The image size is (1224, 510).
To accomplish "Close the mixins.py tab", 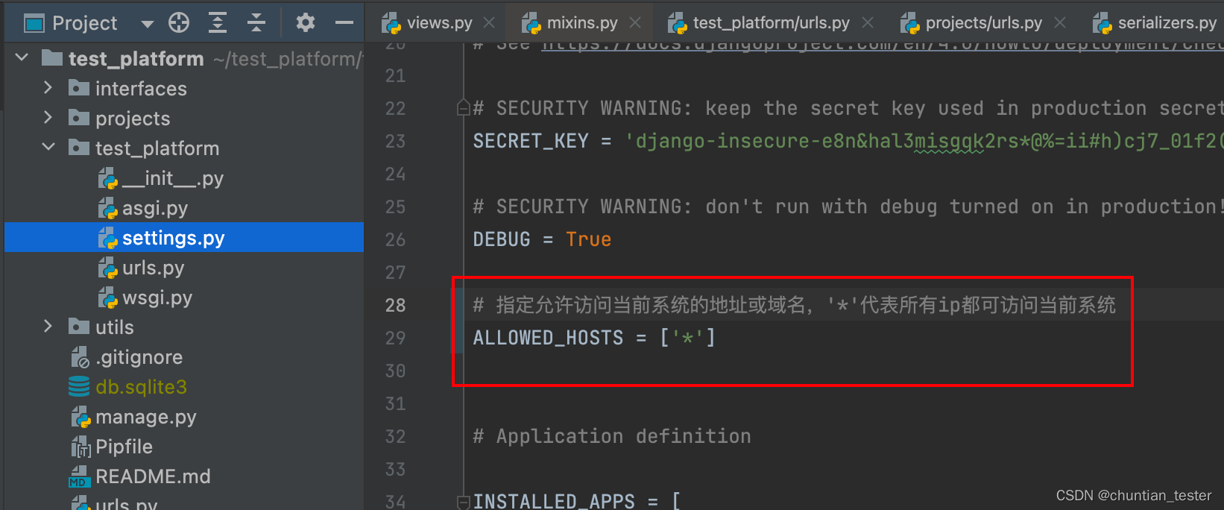I will [635, 23].
